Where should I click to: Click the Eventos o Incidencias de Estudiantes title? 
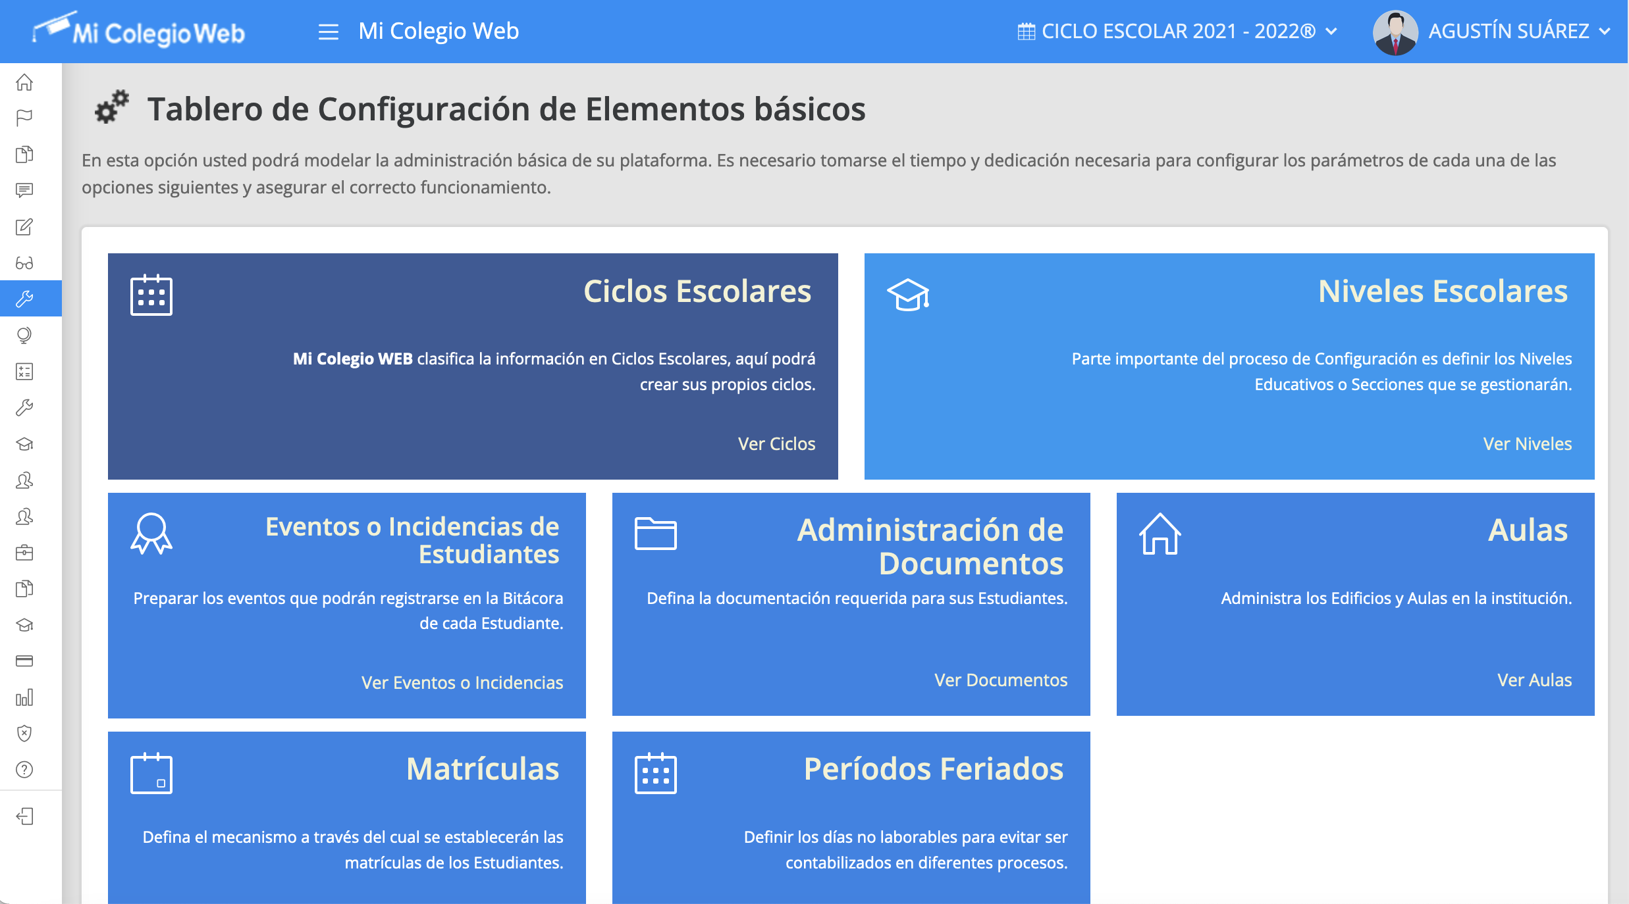pos(412,540)
